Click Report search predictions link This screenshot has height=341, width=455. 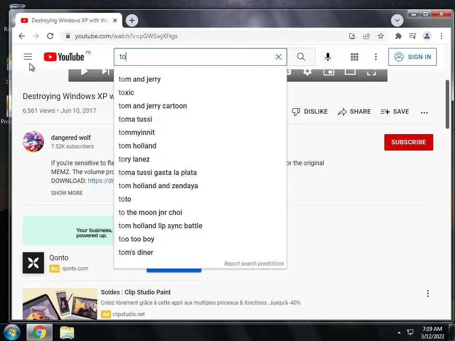(x=254, y=264)
